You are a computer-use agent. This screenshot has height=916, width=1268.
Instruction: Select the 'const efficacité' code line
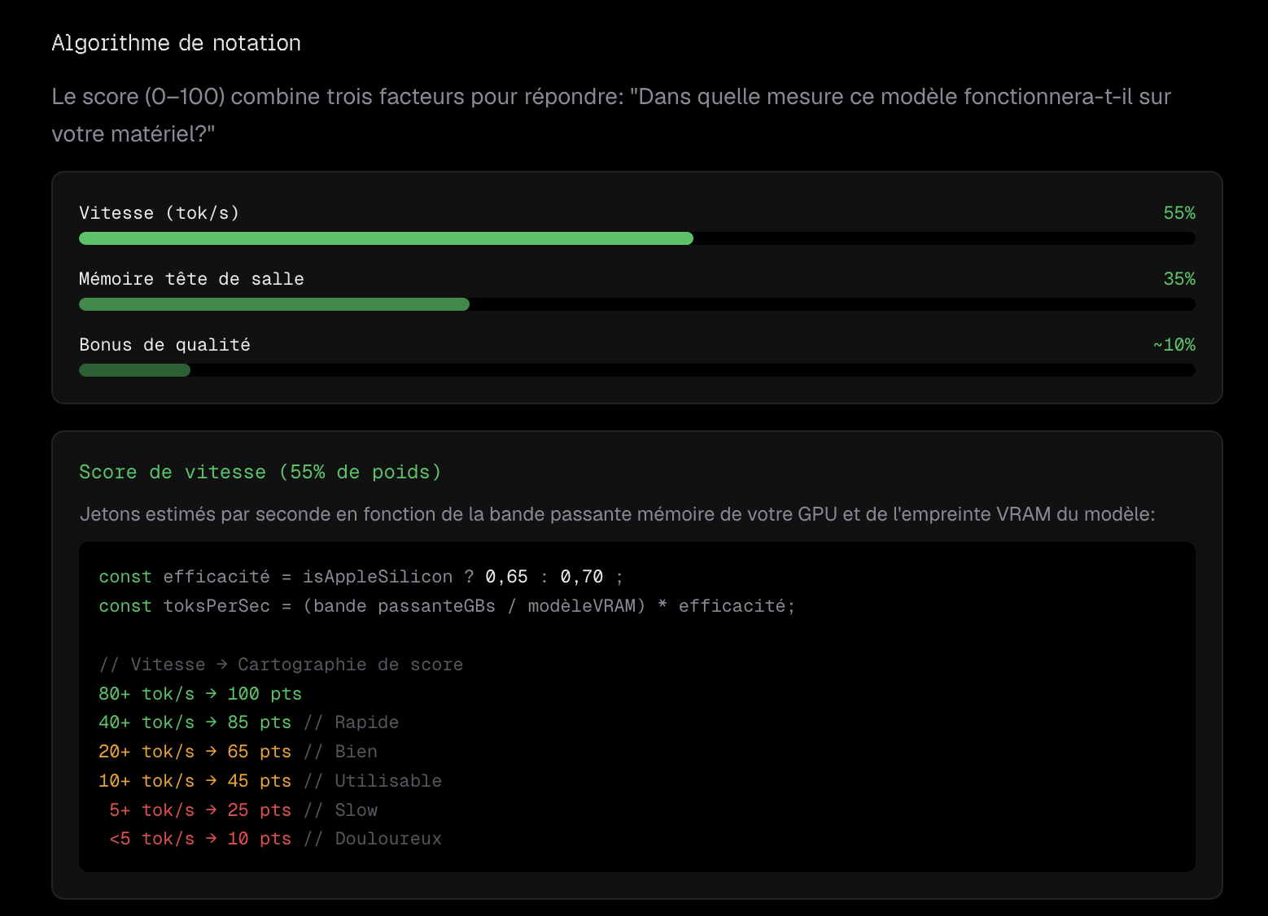(x=361, y=576)
